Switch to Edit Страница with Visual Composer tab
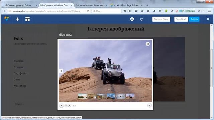This screenshot has height=120, width=214. 55,5
